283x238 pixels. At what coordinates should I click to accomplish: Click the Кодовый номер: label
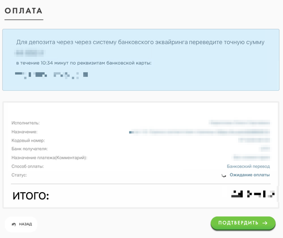(28, 141)
